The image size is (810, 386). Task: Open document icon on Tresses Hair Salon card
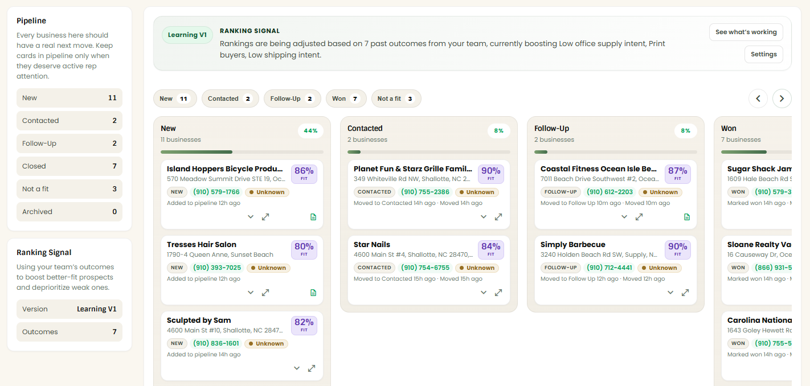pos(313,293)
